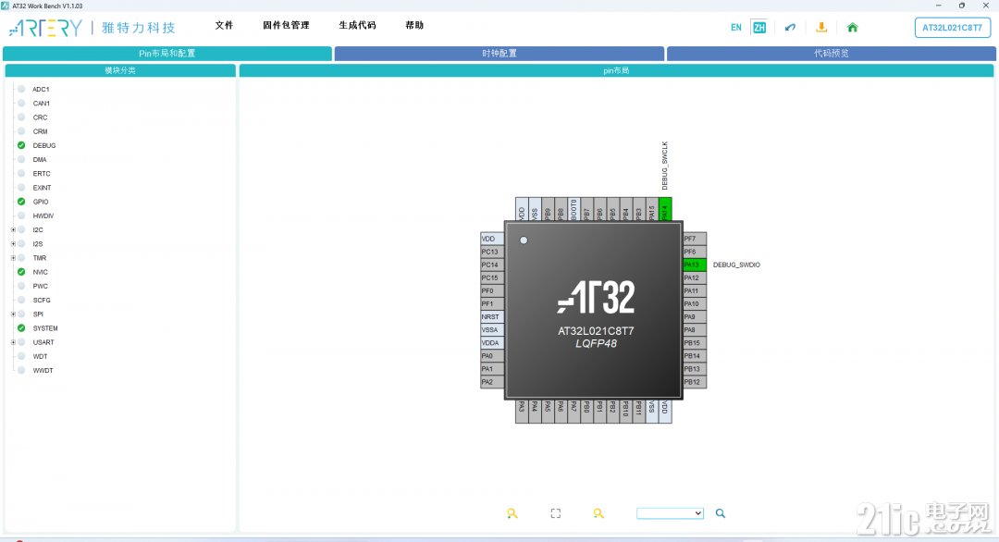The height and width of the screenshot is (542, 999).
Task: Click pin PF0 on the chip
Action: coord(492,291)
